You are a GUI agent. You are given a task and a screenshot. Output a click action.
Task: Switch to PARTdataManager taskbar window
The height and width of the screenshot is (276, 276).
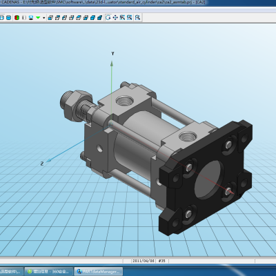pos(98,272)
